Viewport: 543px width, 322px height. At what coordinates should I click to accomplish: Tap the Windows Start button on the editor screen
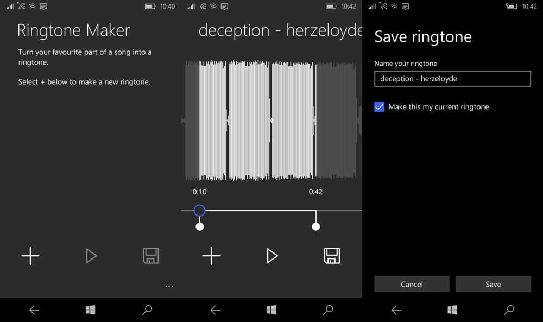(x=271, y=310)
